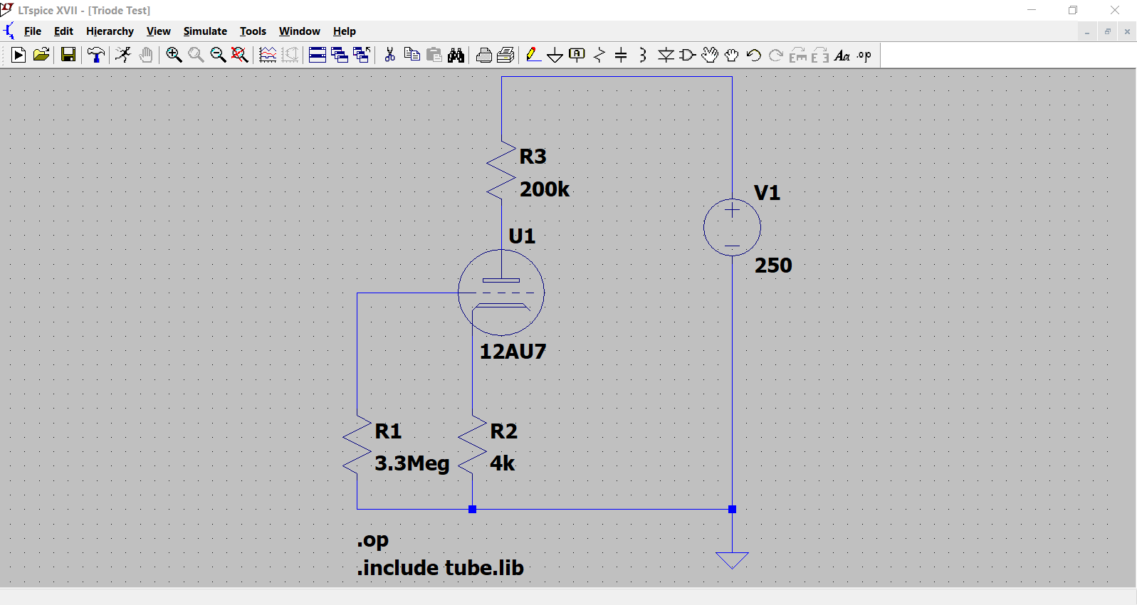Click the Redo arrow icon

coord(776,55)
